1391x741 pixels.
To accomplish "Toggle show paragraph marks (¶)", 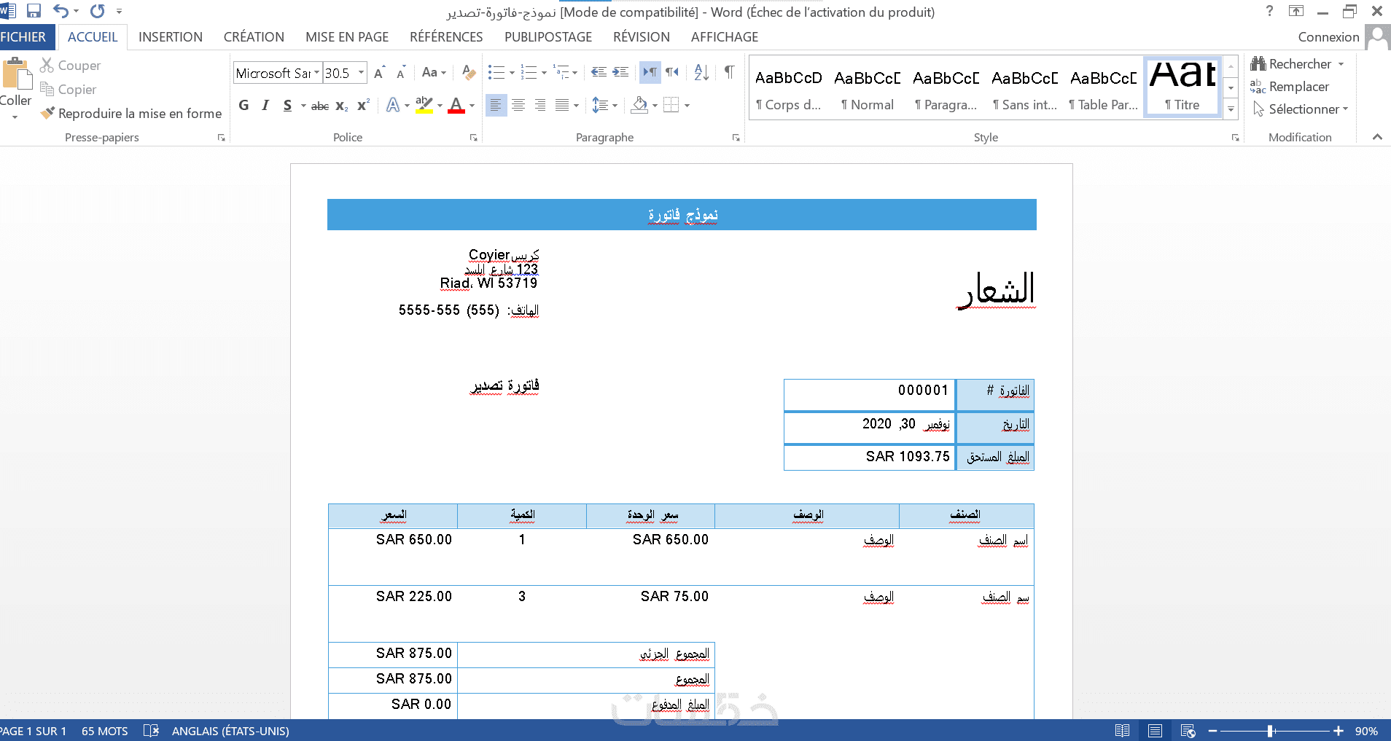I will [x=729, y=72].
